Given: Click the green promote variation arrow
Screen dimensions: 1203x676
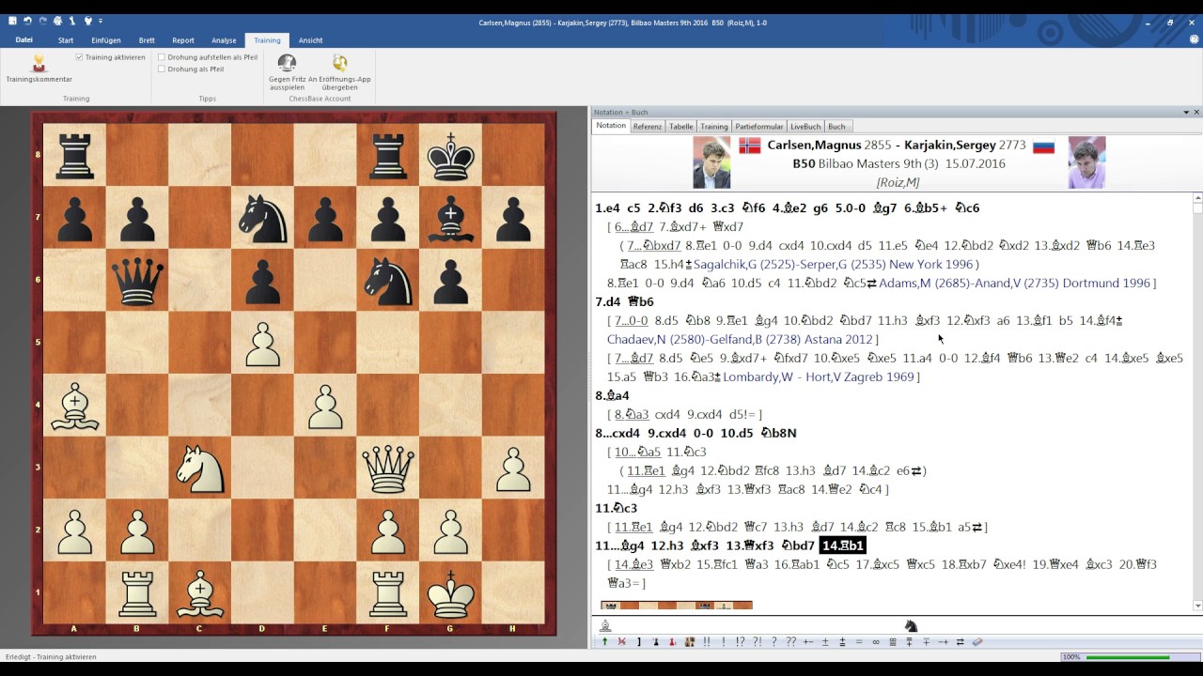Looking at the screenshot, I should [604, 642].
